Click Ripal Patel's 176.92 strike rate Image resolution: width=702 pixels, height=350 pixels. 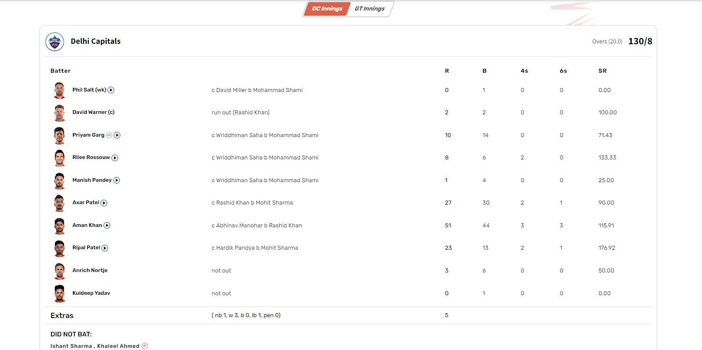point(607,248)
